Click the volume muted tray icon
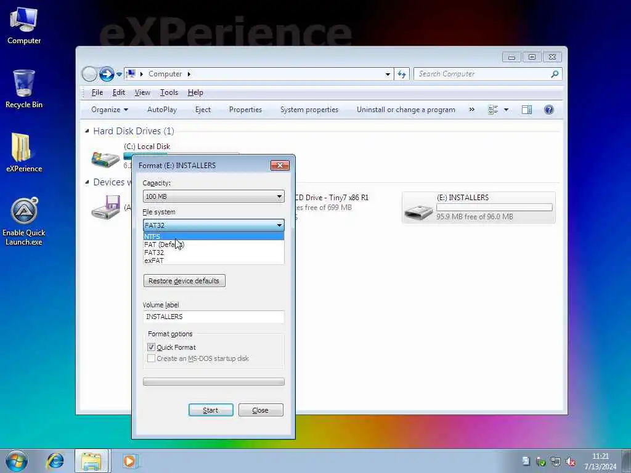The width and height of the screenshot is (631, 473). pyautogui.click(x=570, y=462)
